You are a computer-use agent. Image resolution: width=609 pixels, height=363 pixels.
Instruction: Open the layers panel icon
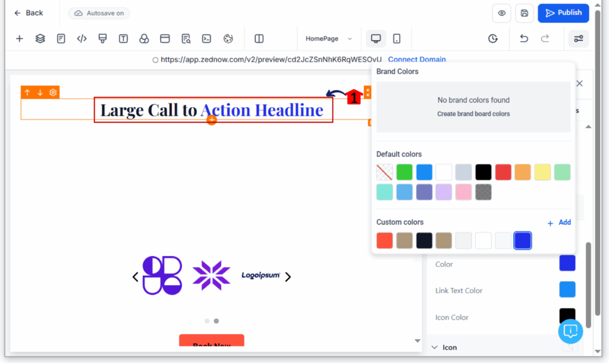pyautogui.click(x=40, y=39)
